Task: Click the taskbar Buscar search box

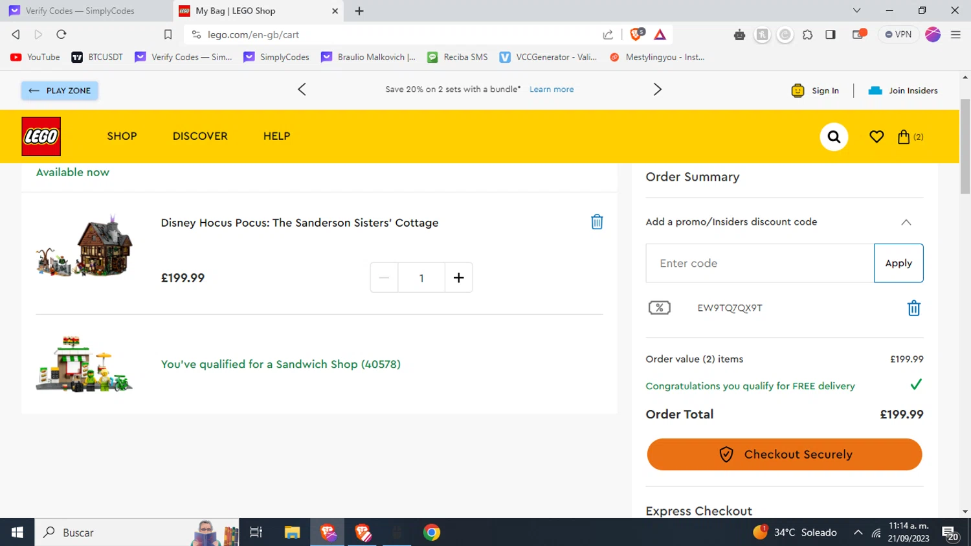Action: 137,532
